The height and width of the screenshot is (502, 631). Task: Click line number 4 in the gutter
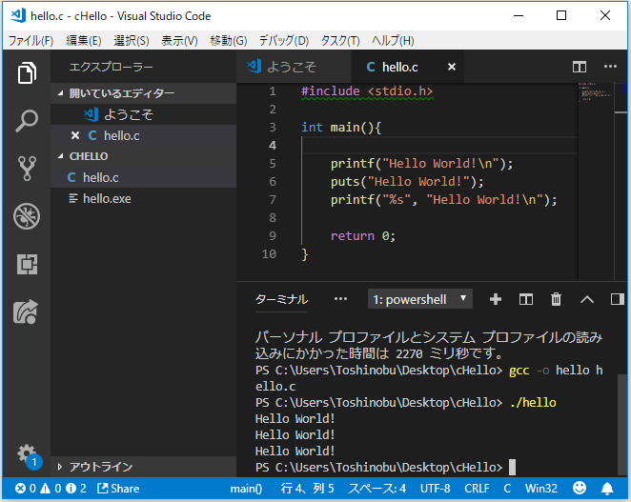273,145
